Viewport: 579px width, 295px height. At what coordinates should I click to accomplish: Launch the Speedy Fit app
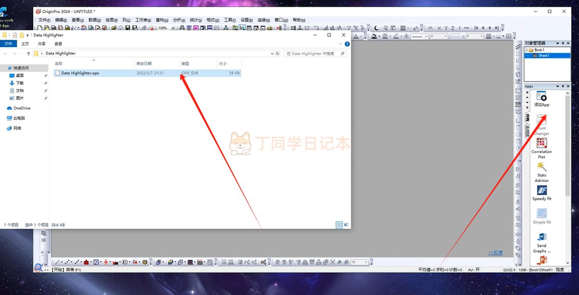(542, 193)
